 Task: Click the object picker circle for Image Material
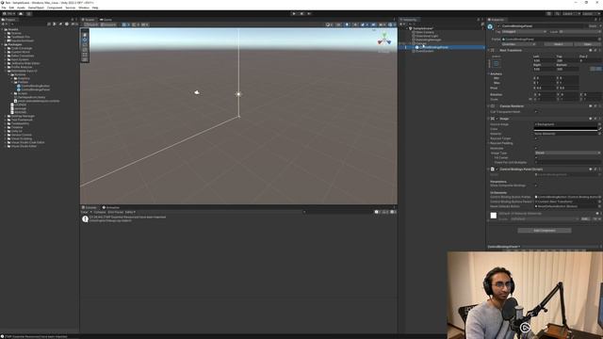coord(599,134)
